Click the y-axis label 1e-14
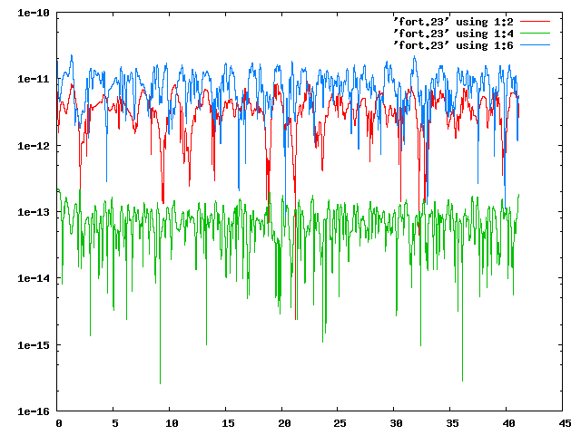 pos(34,278)
